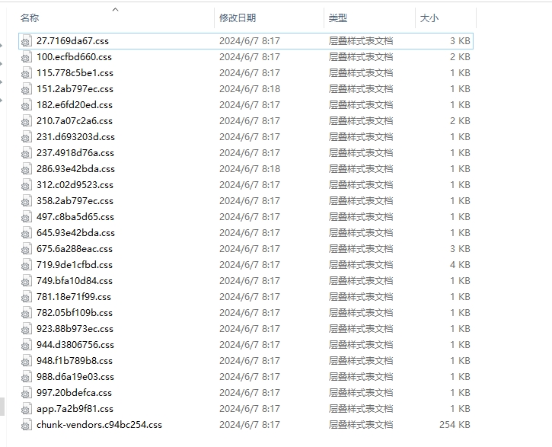Viewport: 552px width, 447px height.
Task: Sort files by the 大小 column header
Action: pos(429,18)
